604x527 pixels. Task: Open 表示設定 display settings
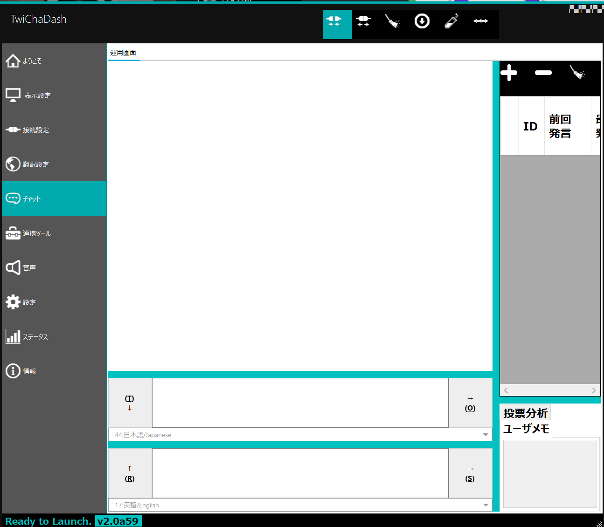pos(54,96)
